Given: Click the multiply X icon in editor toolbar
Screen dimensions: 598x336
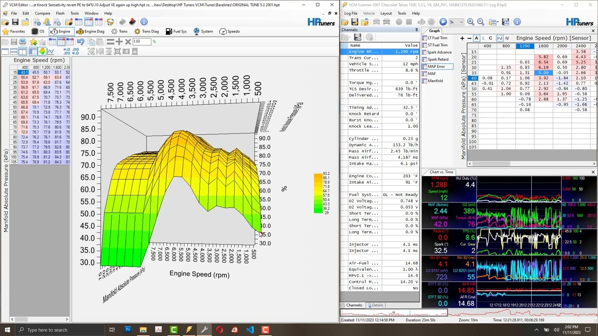Looking at the screenshot, I should [128, 42].
